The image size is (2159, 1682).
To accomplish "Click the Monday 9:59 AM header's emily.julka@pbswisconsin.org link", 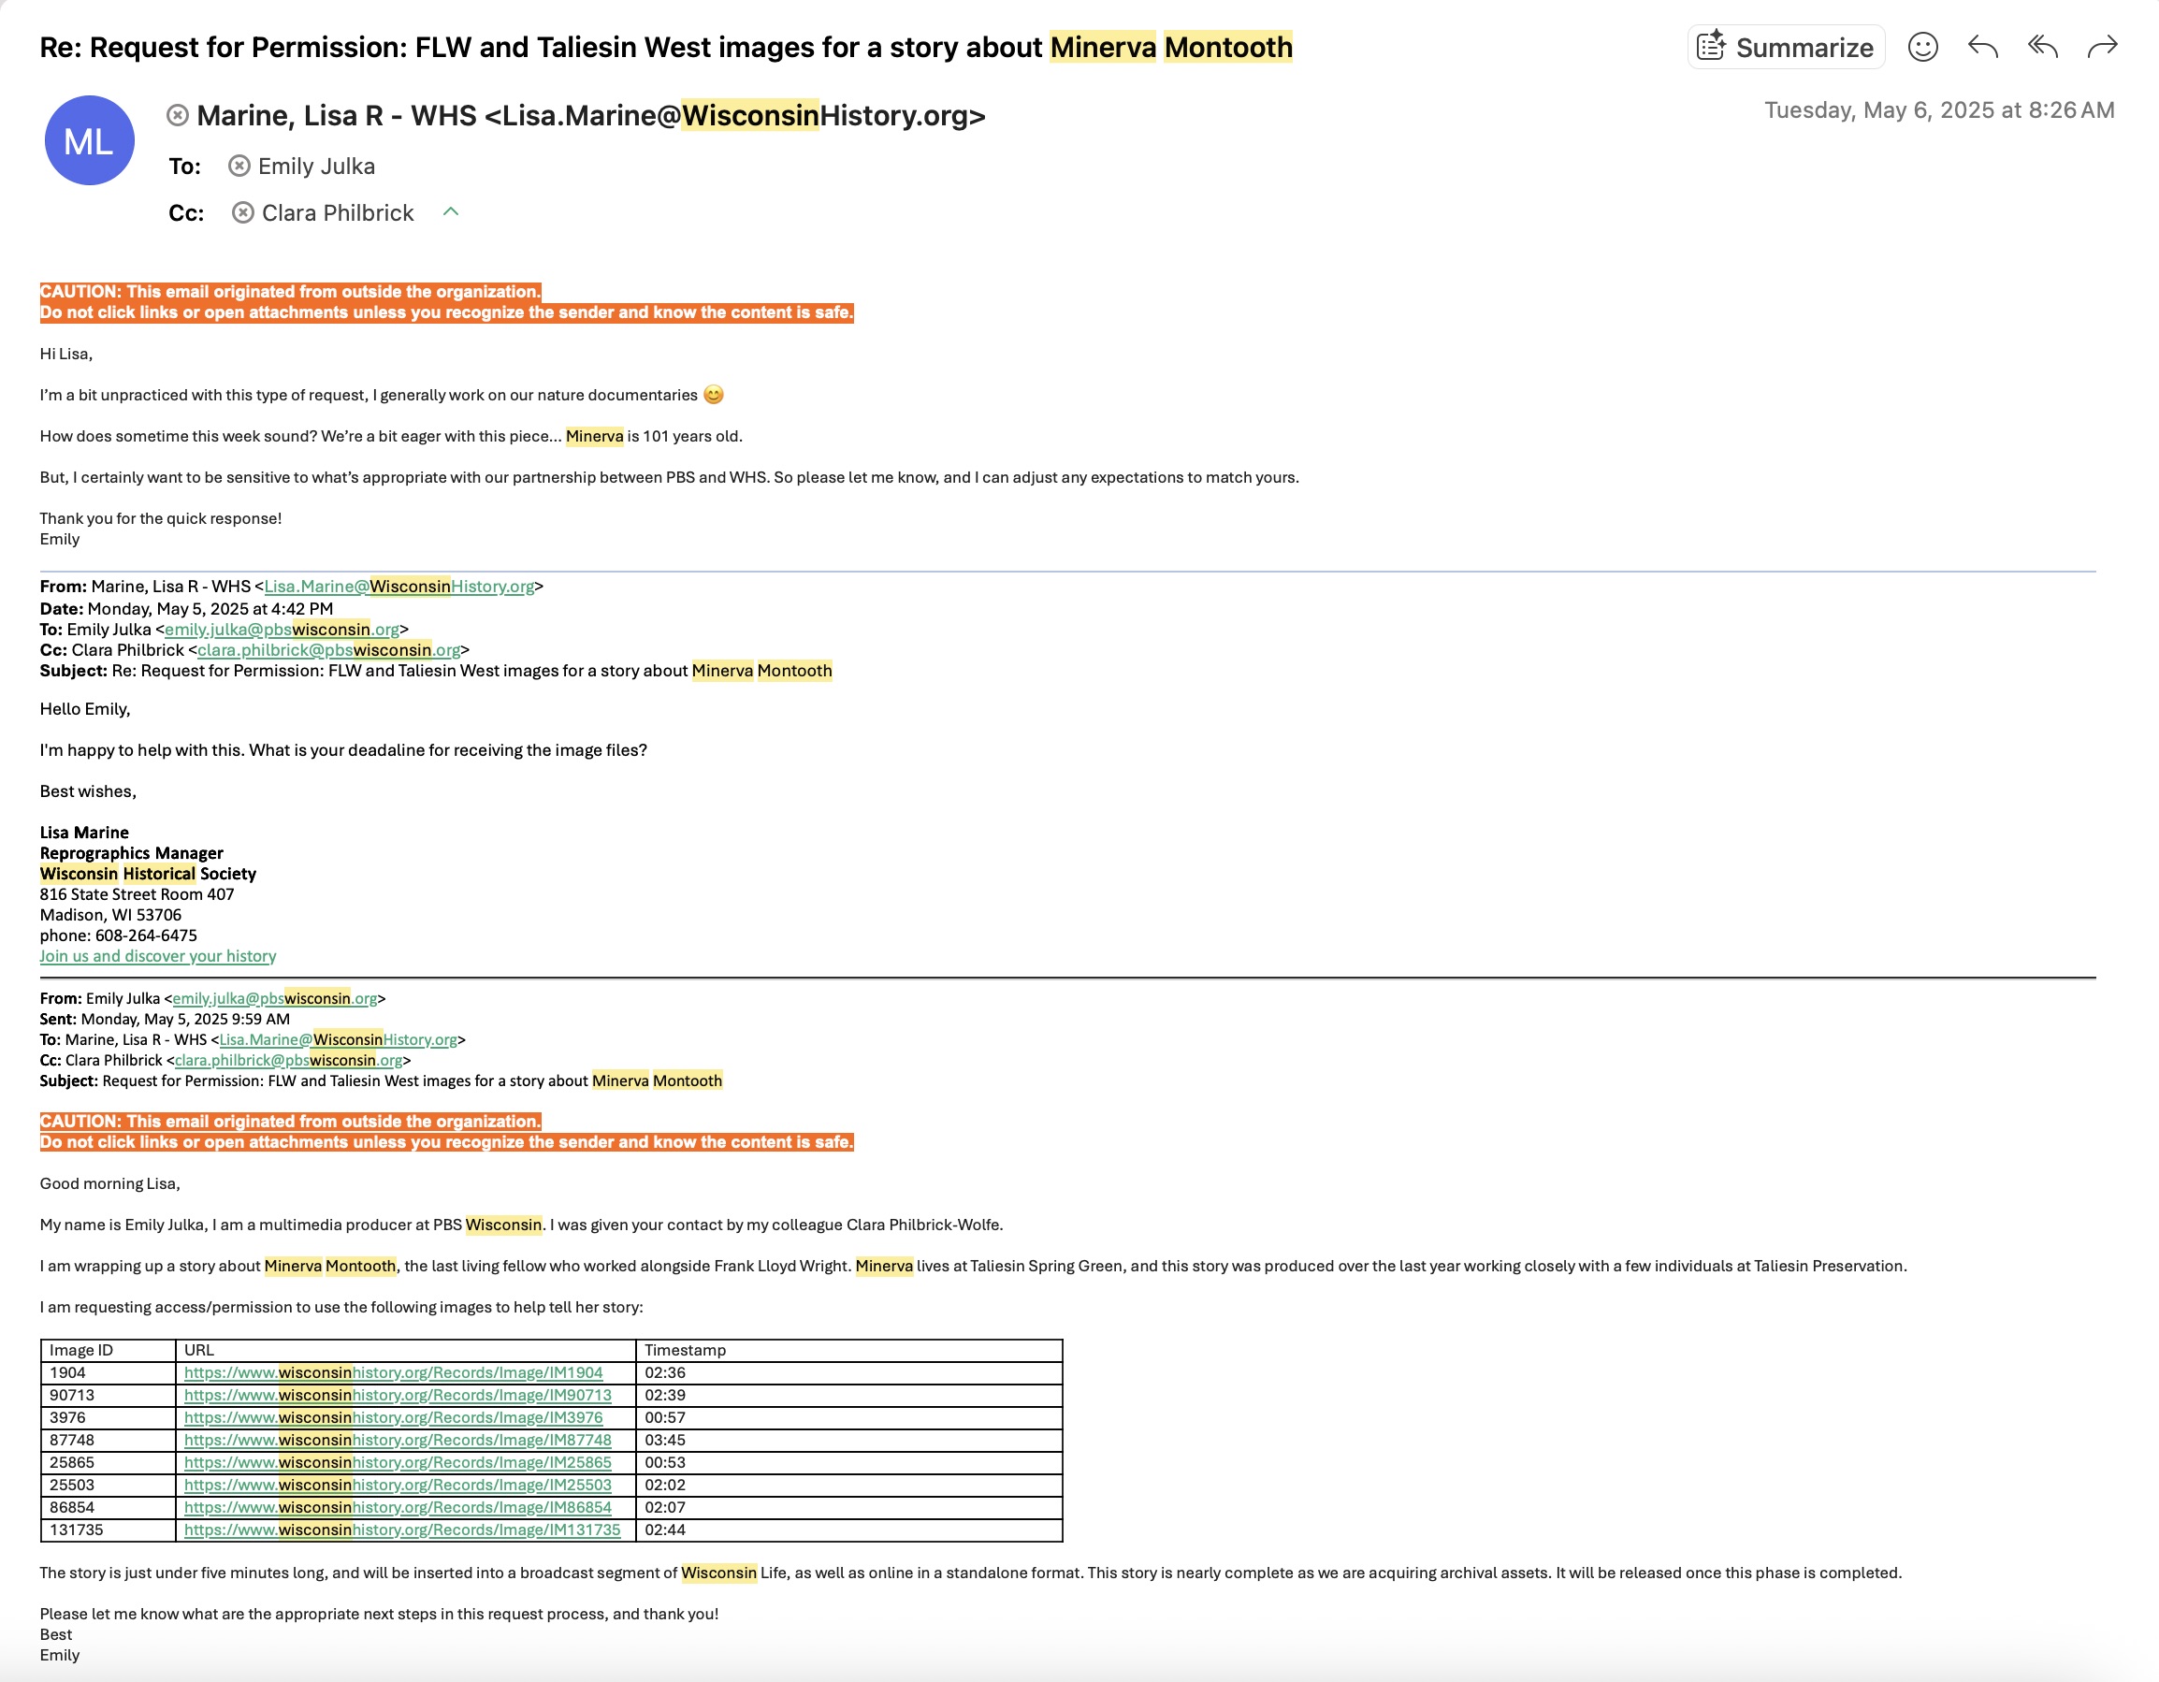I will [274, 999].
